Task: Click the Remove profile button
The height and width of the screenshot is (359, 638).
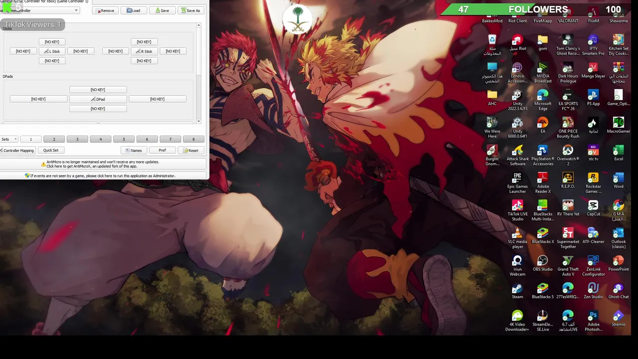Action: pos(106,10)
